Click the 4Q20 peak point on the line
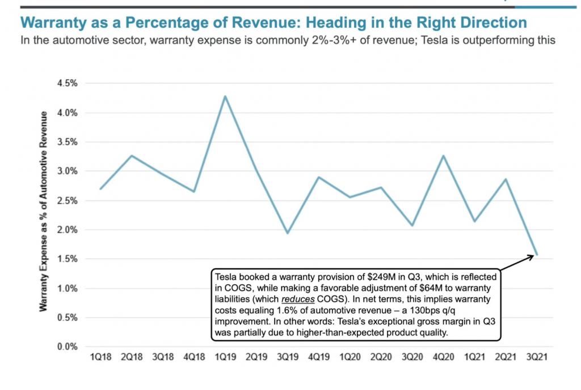The image size is (581, 390). pyautogui.click(x=444, y=156)
